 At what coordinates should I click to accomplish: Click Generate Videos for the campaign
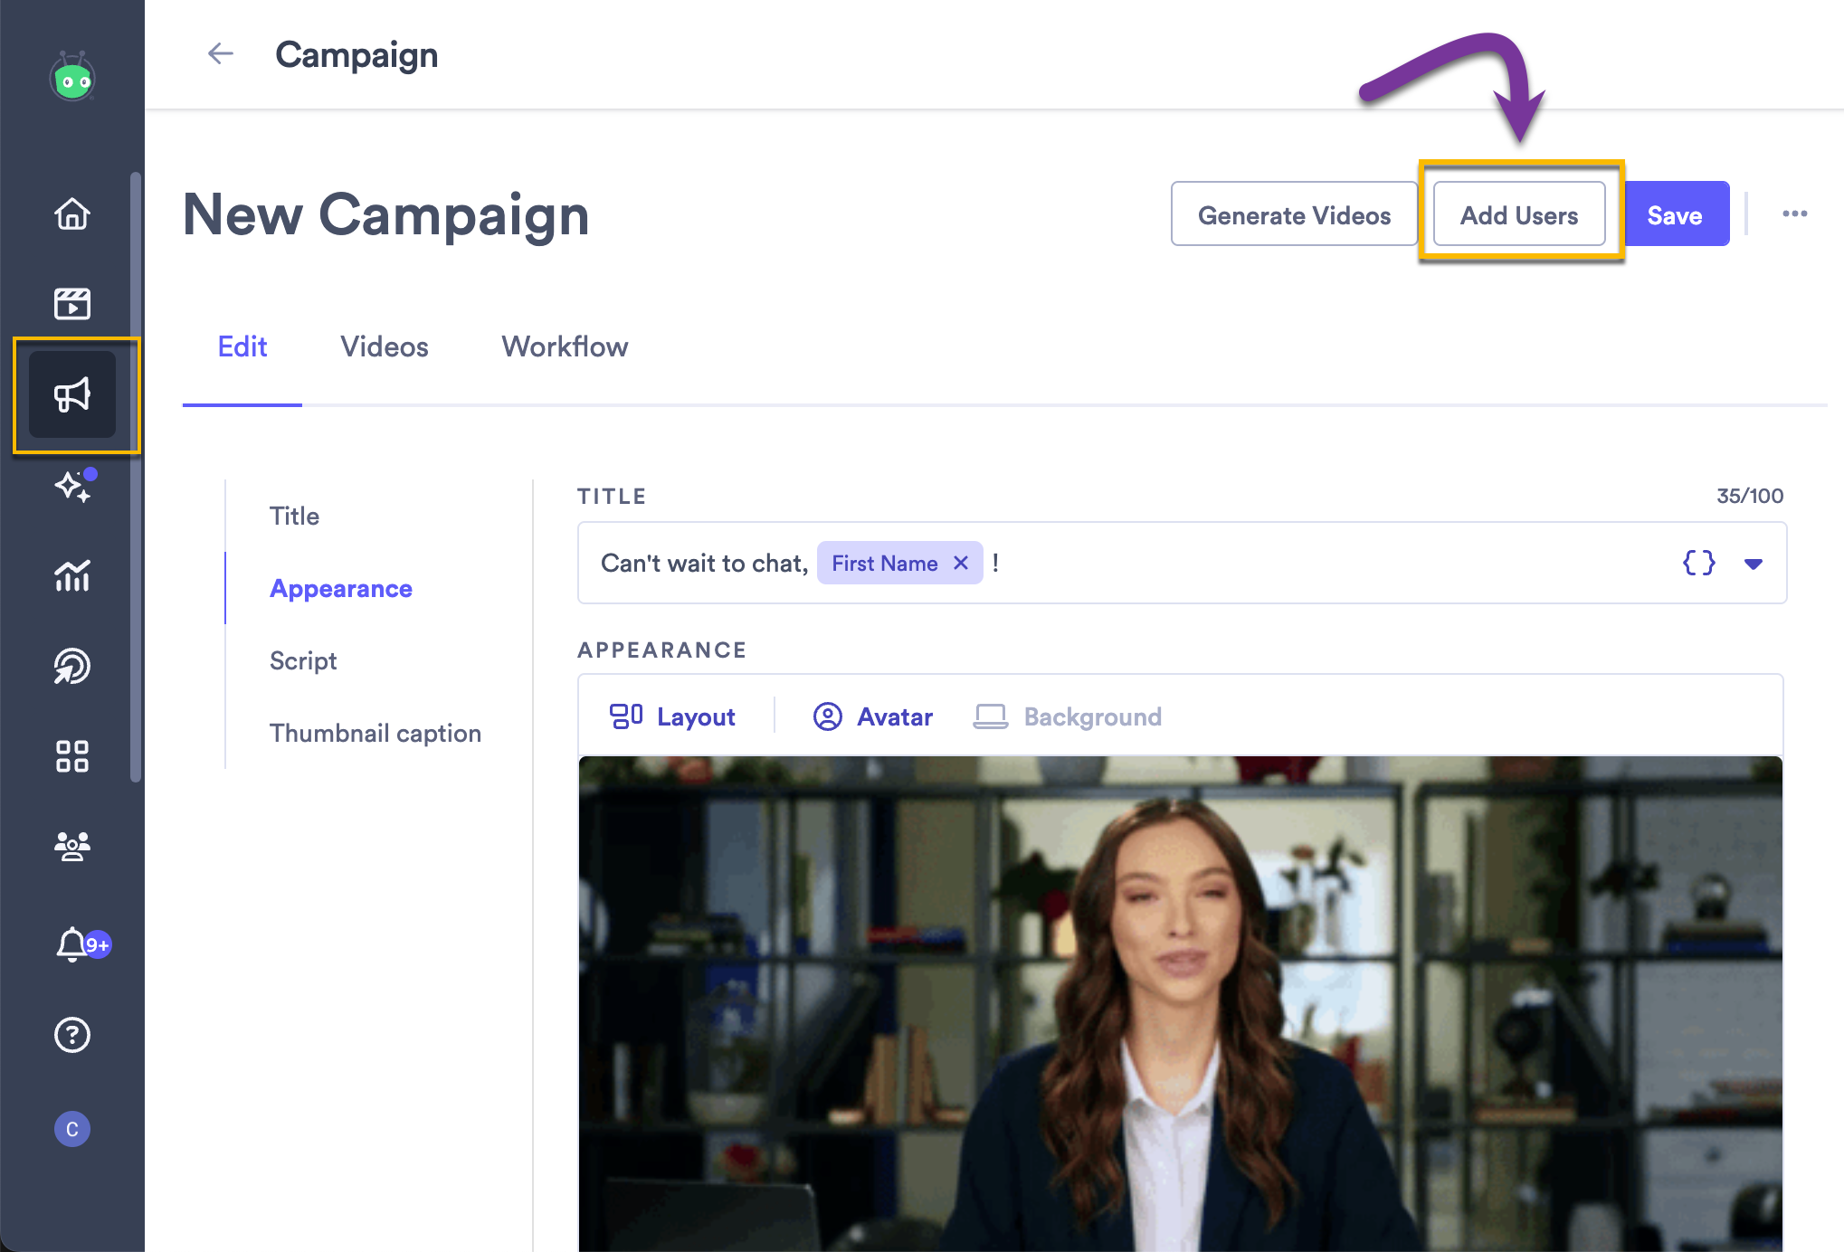click(x=1294, y=213)
